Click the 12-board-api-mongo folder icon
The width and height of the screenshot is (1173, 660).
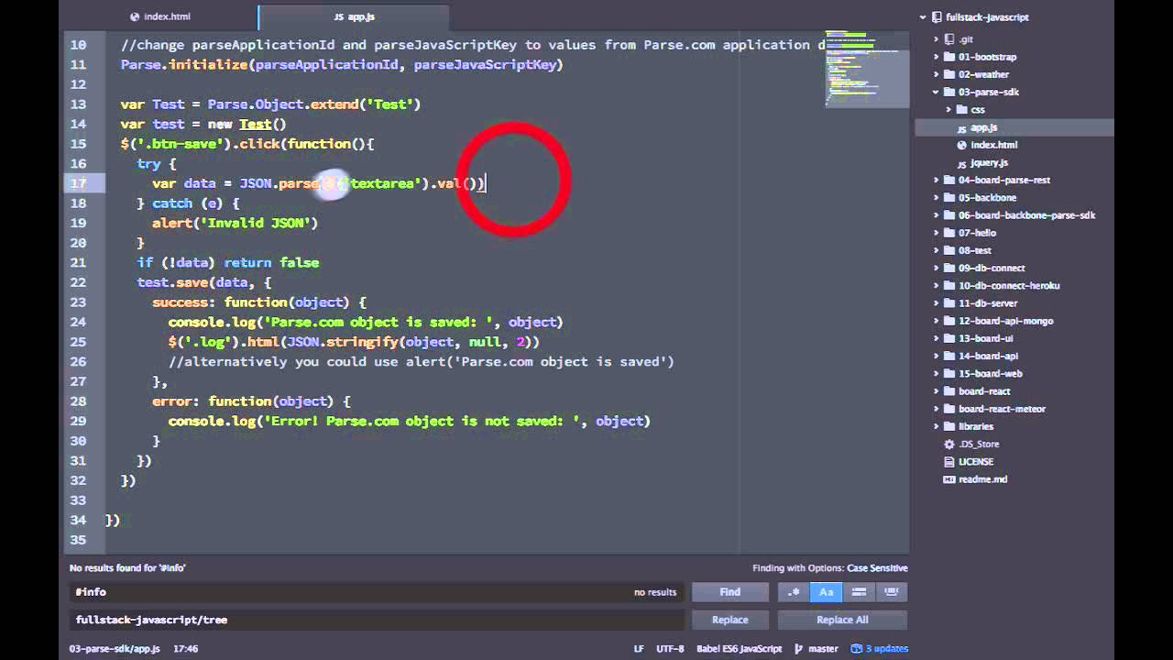click(x=949, y=321)
